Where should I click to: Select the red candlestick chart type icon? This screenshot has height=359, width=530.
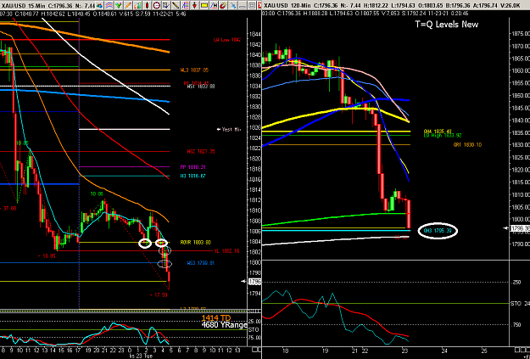148,5
